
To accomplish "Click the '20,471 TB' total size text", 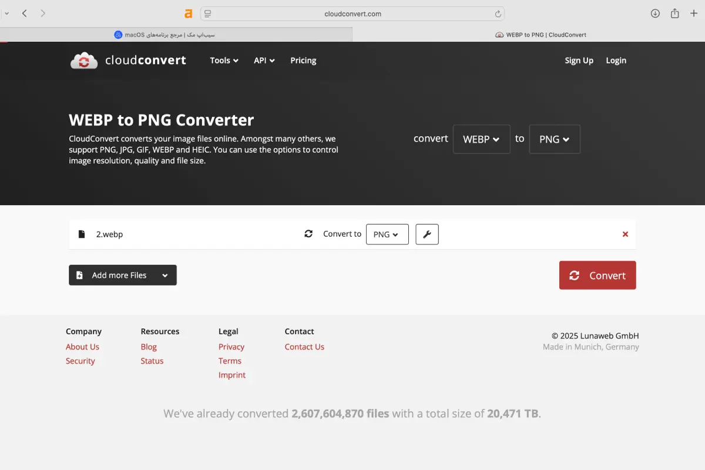I will [513, 414].
